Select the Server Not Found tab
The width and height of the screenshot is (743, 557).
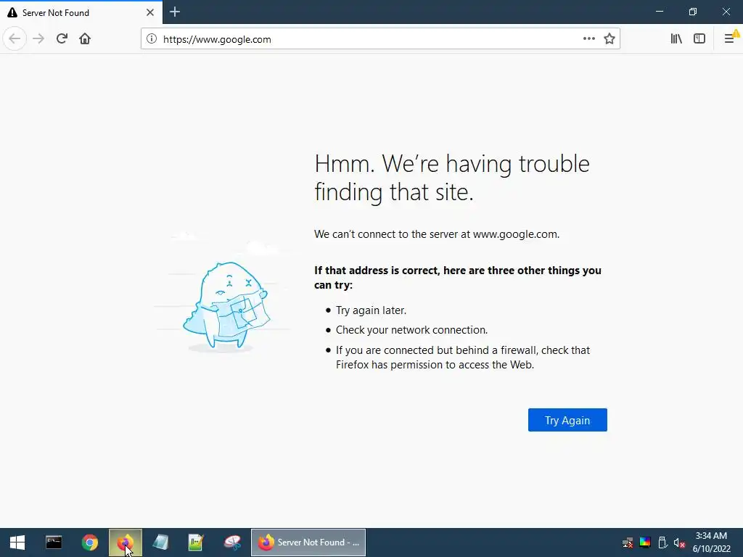tap(81, 12)
